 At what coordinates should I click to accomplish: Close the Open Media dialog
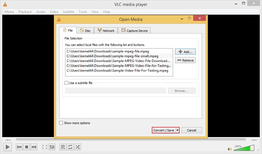coord(199,18)
